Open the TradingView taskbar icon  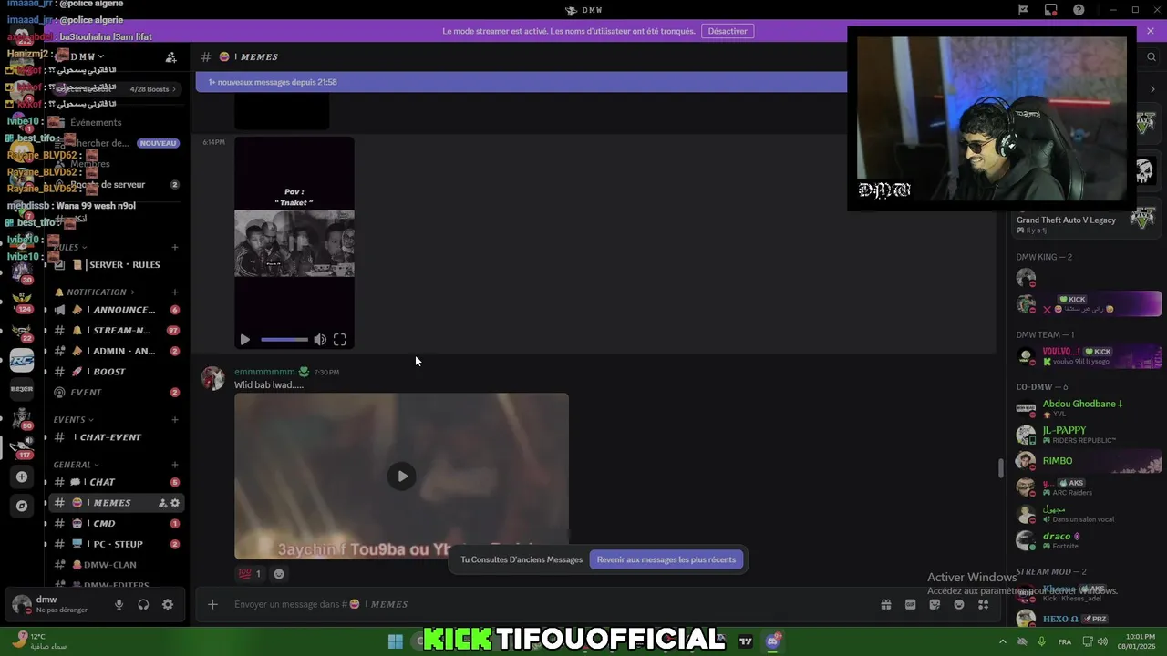click(x=746, y=641)
